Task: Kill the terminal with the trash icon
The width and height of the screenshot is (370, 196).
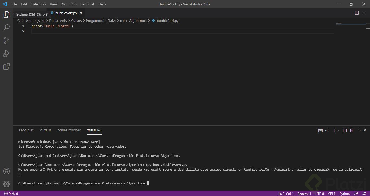Action: 352,130
